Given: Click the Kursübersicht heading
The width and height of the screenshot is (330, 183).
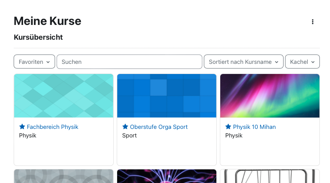Looking at the screenshot, I should click(x=38, y=37).
